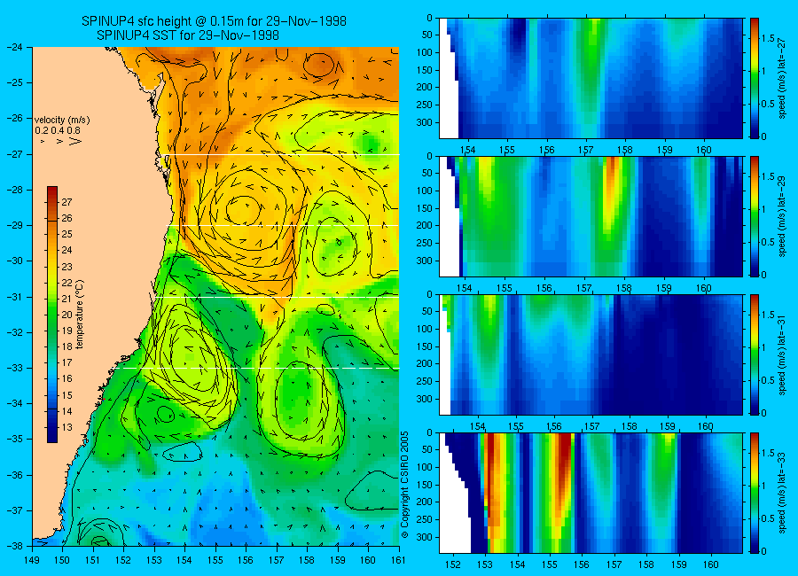Click the 150 longitude label on the map axis

pos(63,560)
